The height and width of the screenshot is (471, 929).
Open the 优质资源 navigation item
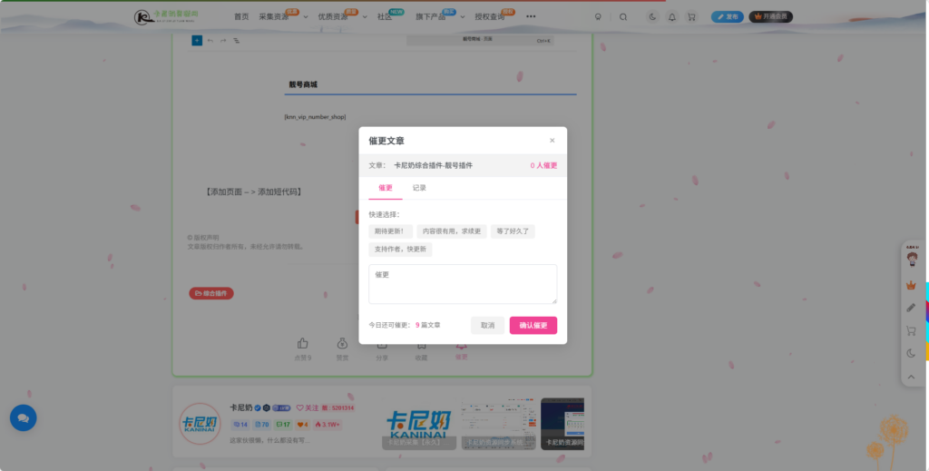[x=333, y=16]
